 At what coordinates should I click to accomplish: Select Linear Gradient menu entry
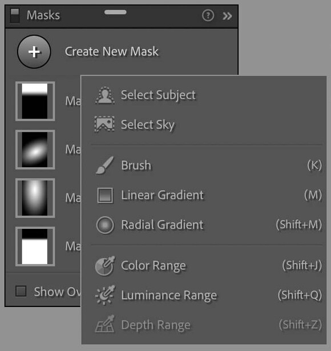click(204, 195)
